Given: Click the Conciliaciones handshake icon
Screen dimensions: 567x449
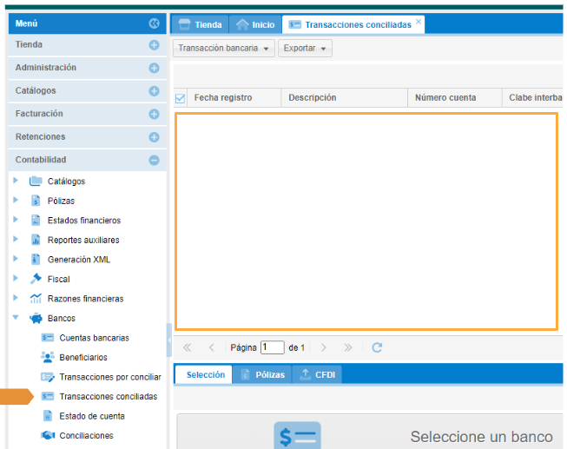Looking at the screenshot, I should (x=48, y=436).
